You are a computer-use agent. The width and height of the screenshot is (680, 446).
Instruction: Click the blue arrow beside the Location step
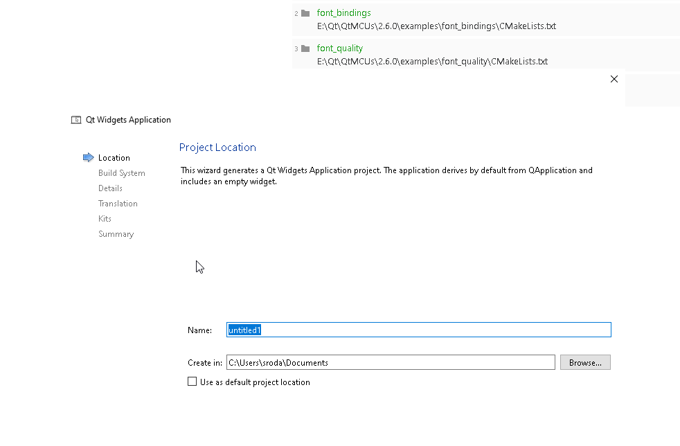pyautogui.click(x=89, y=157)
